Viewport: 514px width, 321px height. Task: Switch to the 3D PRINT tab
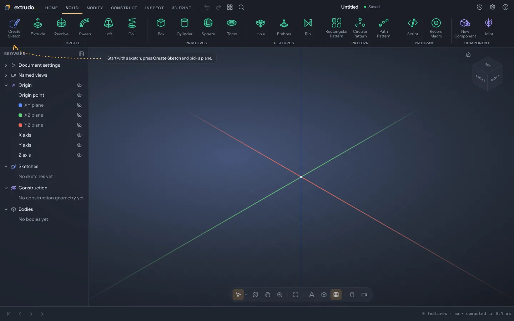(x=182, y=8)
